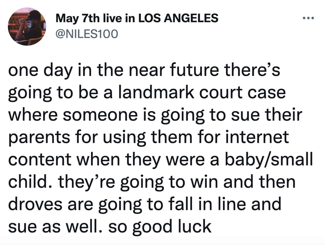Click the word 'droves' in the tweet
This screenshot has width=325, height=245.
(x=35, y=204)
